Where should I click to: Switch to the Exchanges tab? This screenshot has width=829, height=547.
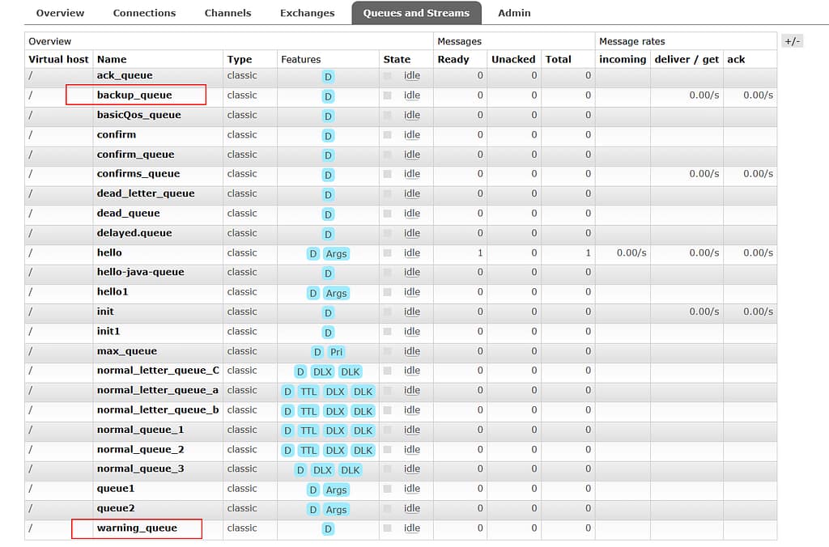[x=307, y=13]
